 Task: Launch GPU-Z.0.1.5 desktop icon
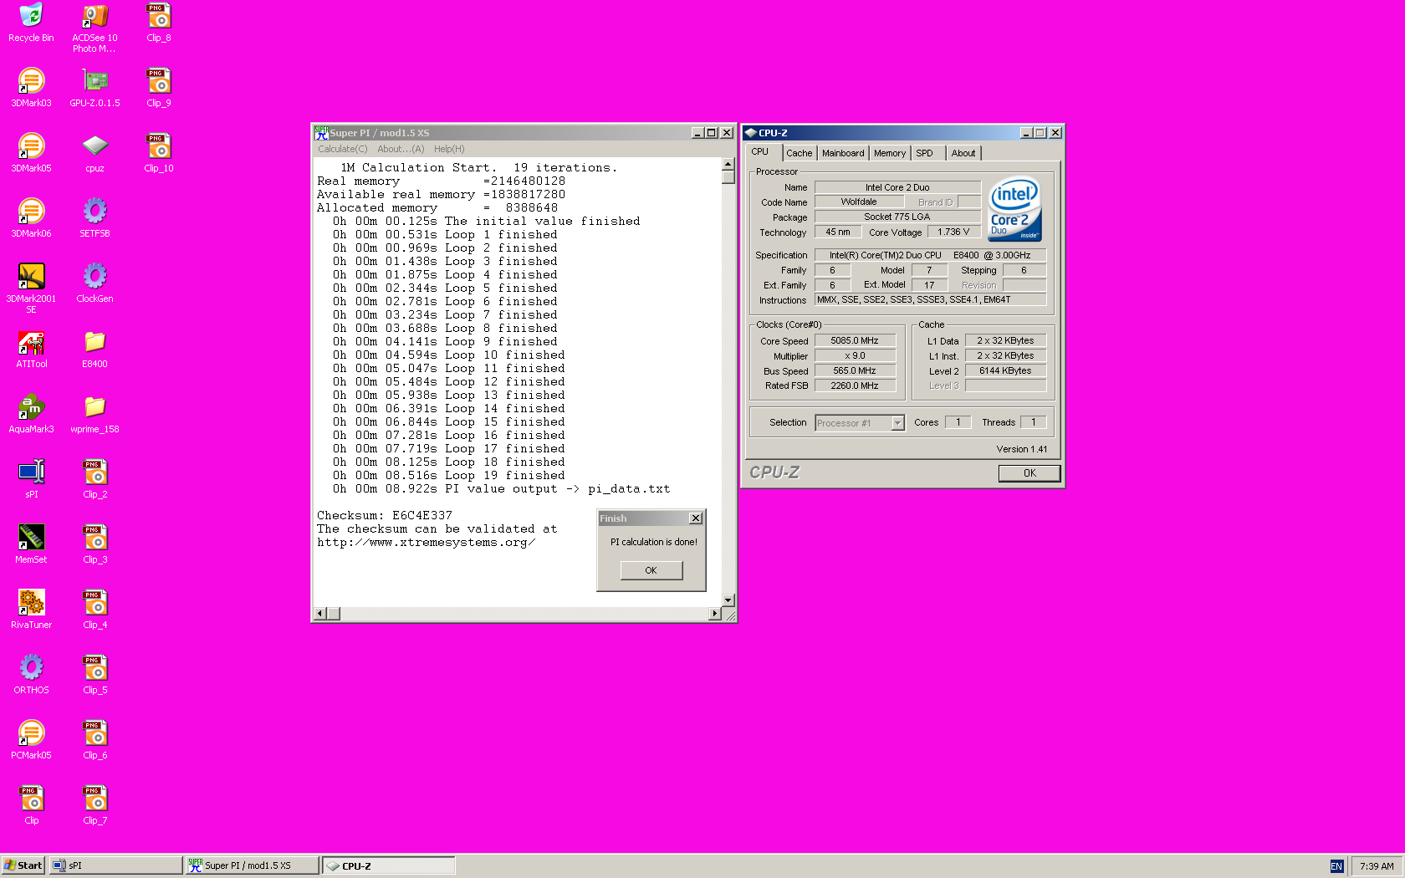95,88
